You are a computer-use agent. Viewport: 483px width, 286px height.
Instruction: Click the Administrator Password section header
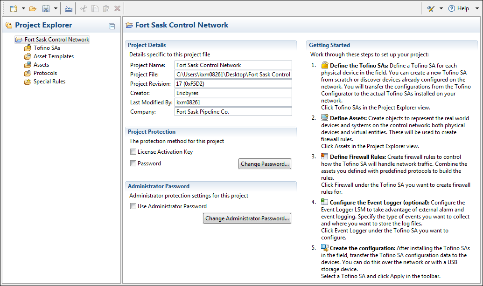pyautogui.click(x=159, y=186)
